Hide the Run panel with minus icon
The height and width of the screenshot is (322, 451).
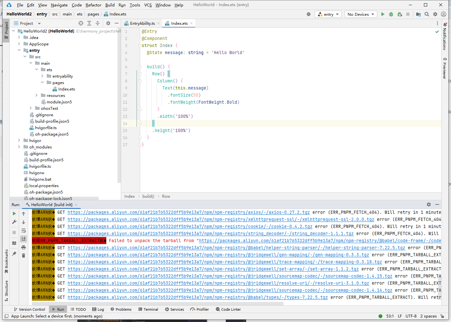pos(437,204)
